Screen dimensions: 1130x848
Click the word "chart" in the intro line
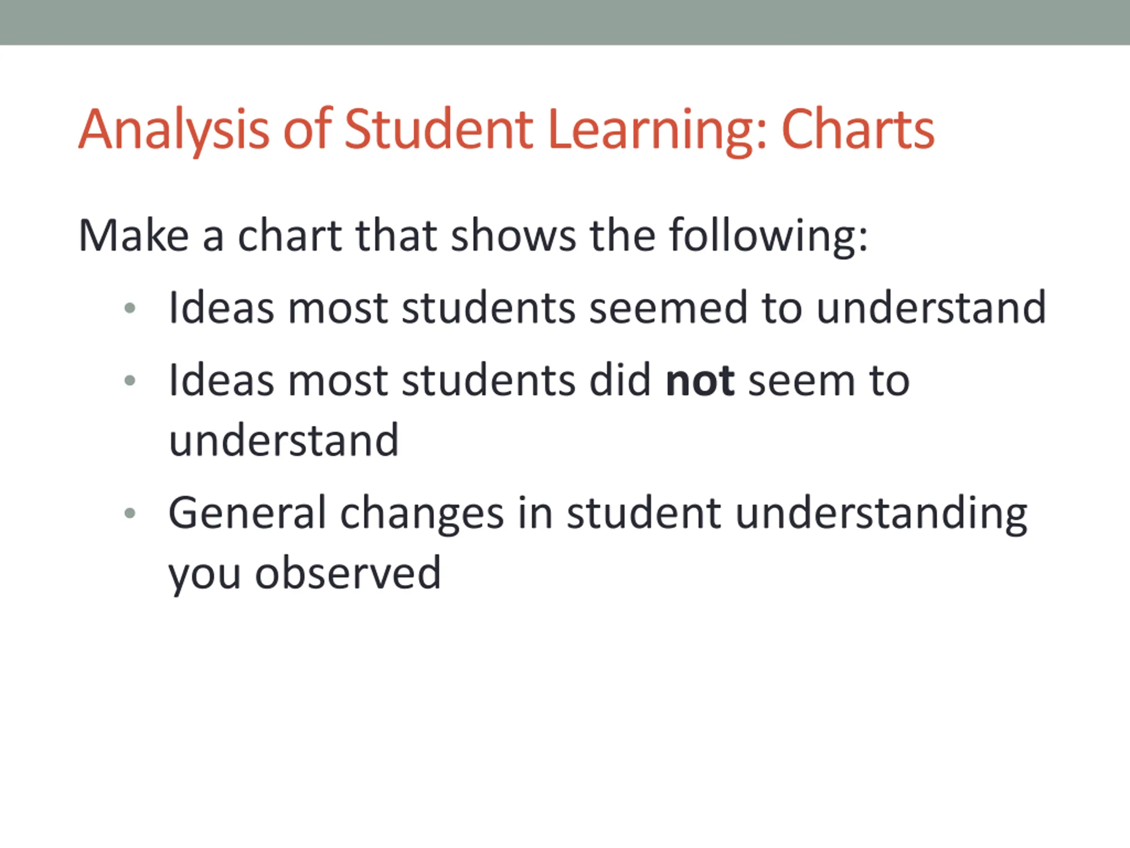(x=290, y=236)
